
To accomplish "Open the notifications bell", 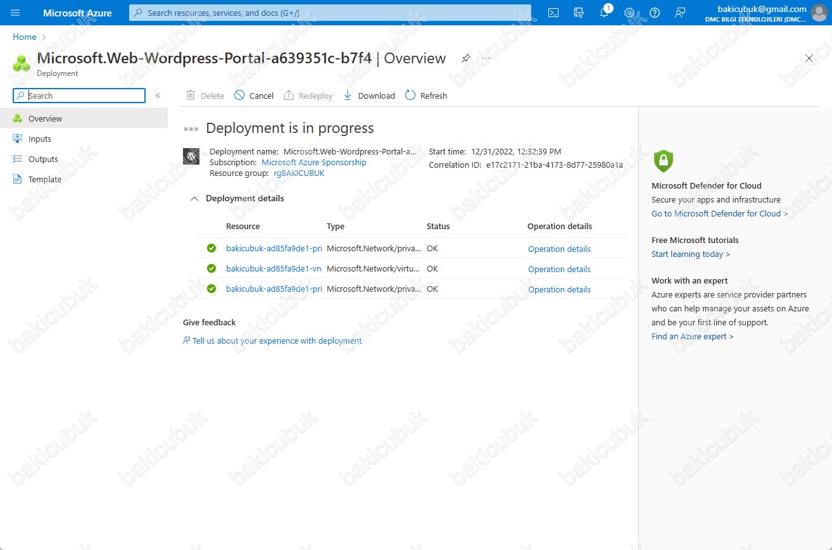I will 604,13.
